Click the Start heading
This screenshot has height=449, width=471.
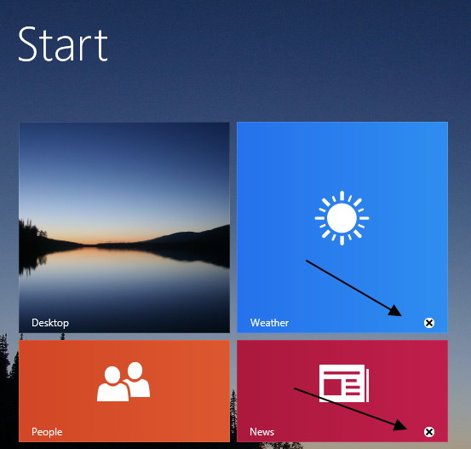(x=63, y=44)
